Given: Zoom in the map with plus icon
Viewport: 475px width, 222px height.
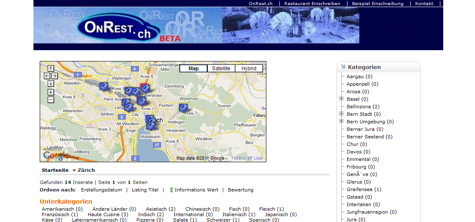Looking at the screenshot, I should [51, 92].
